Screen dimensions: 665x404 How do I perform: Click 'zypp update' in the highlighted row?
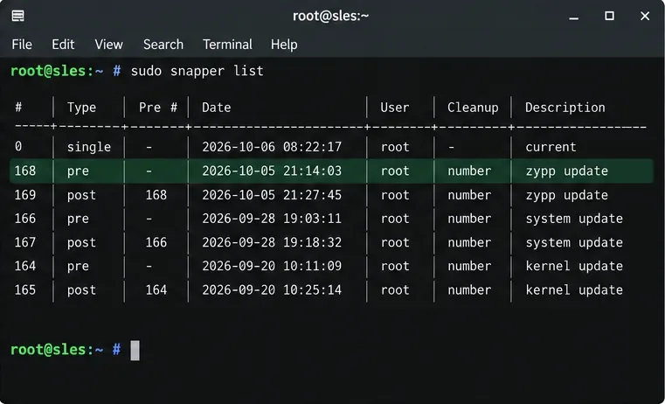566,171
